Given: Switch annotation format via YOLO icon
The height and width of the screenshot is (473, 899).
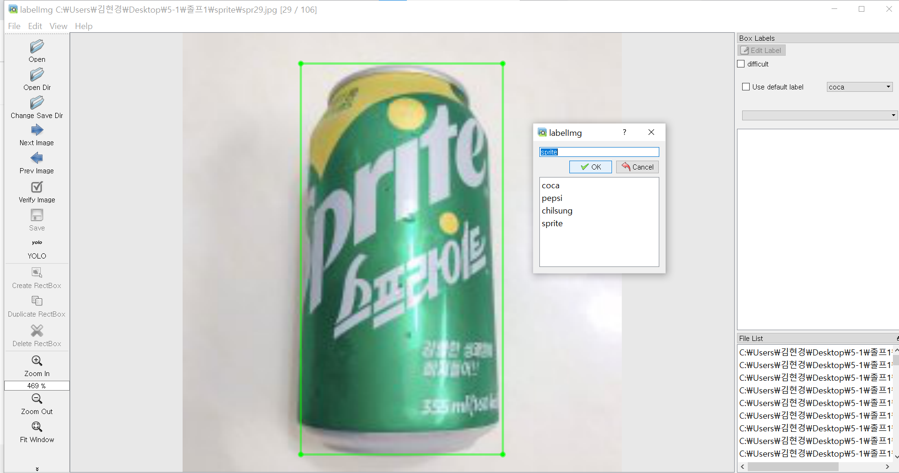Looking at the screenshot, I should [37, 243].
